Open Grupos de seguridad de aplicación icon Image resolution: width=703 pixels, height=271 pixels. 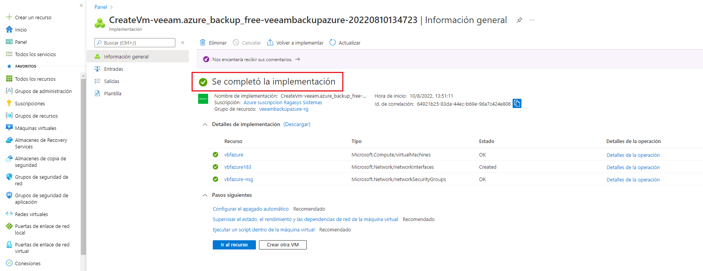[x=9, y=195]
